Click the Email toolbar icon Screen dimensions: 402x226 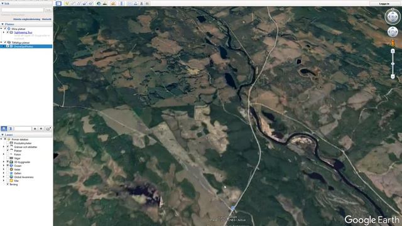pyautogui.click(x=130, y=3)
